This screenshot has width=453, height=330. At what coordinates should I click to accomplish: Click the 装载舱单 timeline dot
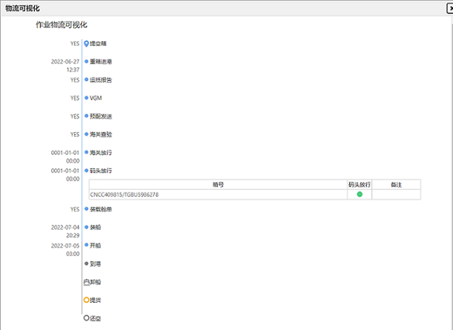point(87,209)
